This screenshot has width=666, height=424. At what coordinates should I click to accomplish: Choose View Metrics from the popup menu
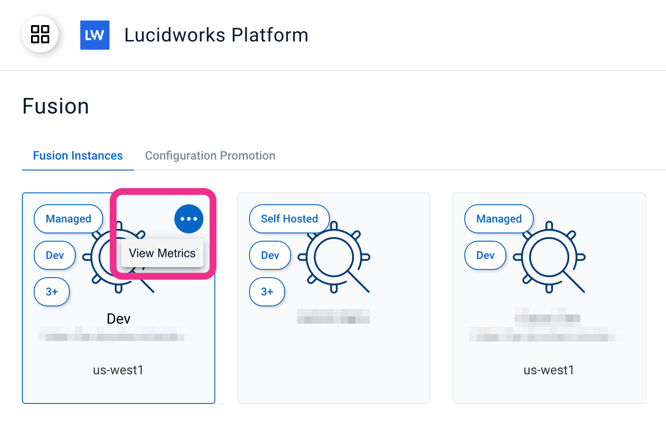(162, 253)
